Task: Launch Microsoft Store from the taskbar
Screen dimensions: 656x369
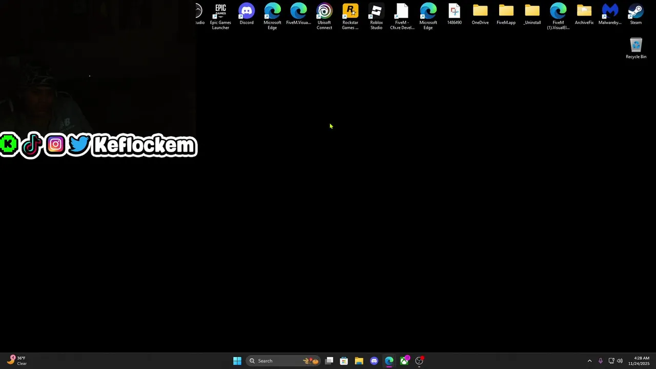Action: pyautogui.click(x=344, y=361)
